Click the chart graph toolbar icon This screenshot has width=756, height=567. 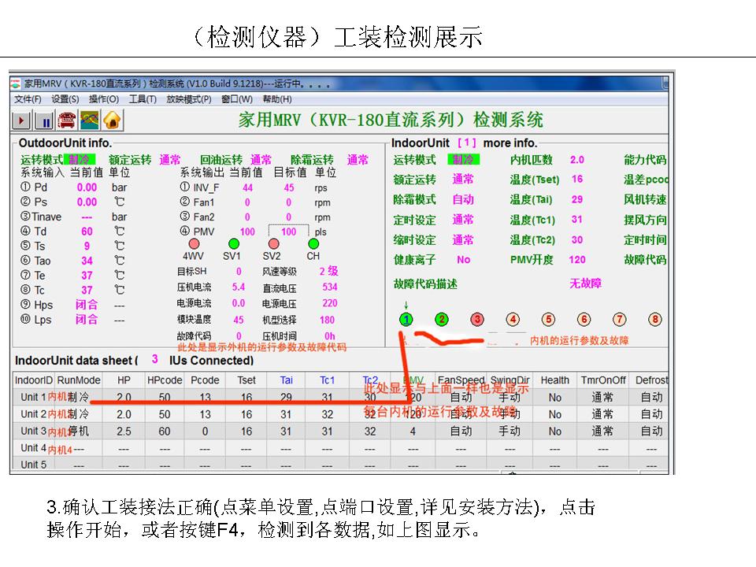click(x=89, y=120)
